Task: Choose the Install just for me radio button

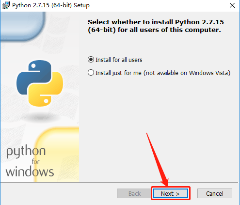Action: pyautogui.click(x=91, y=73)
